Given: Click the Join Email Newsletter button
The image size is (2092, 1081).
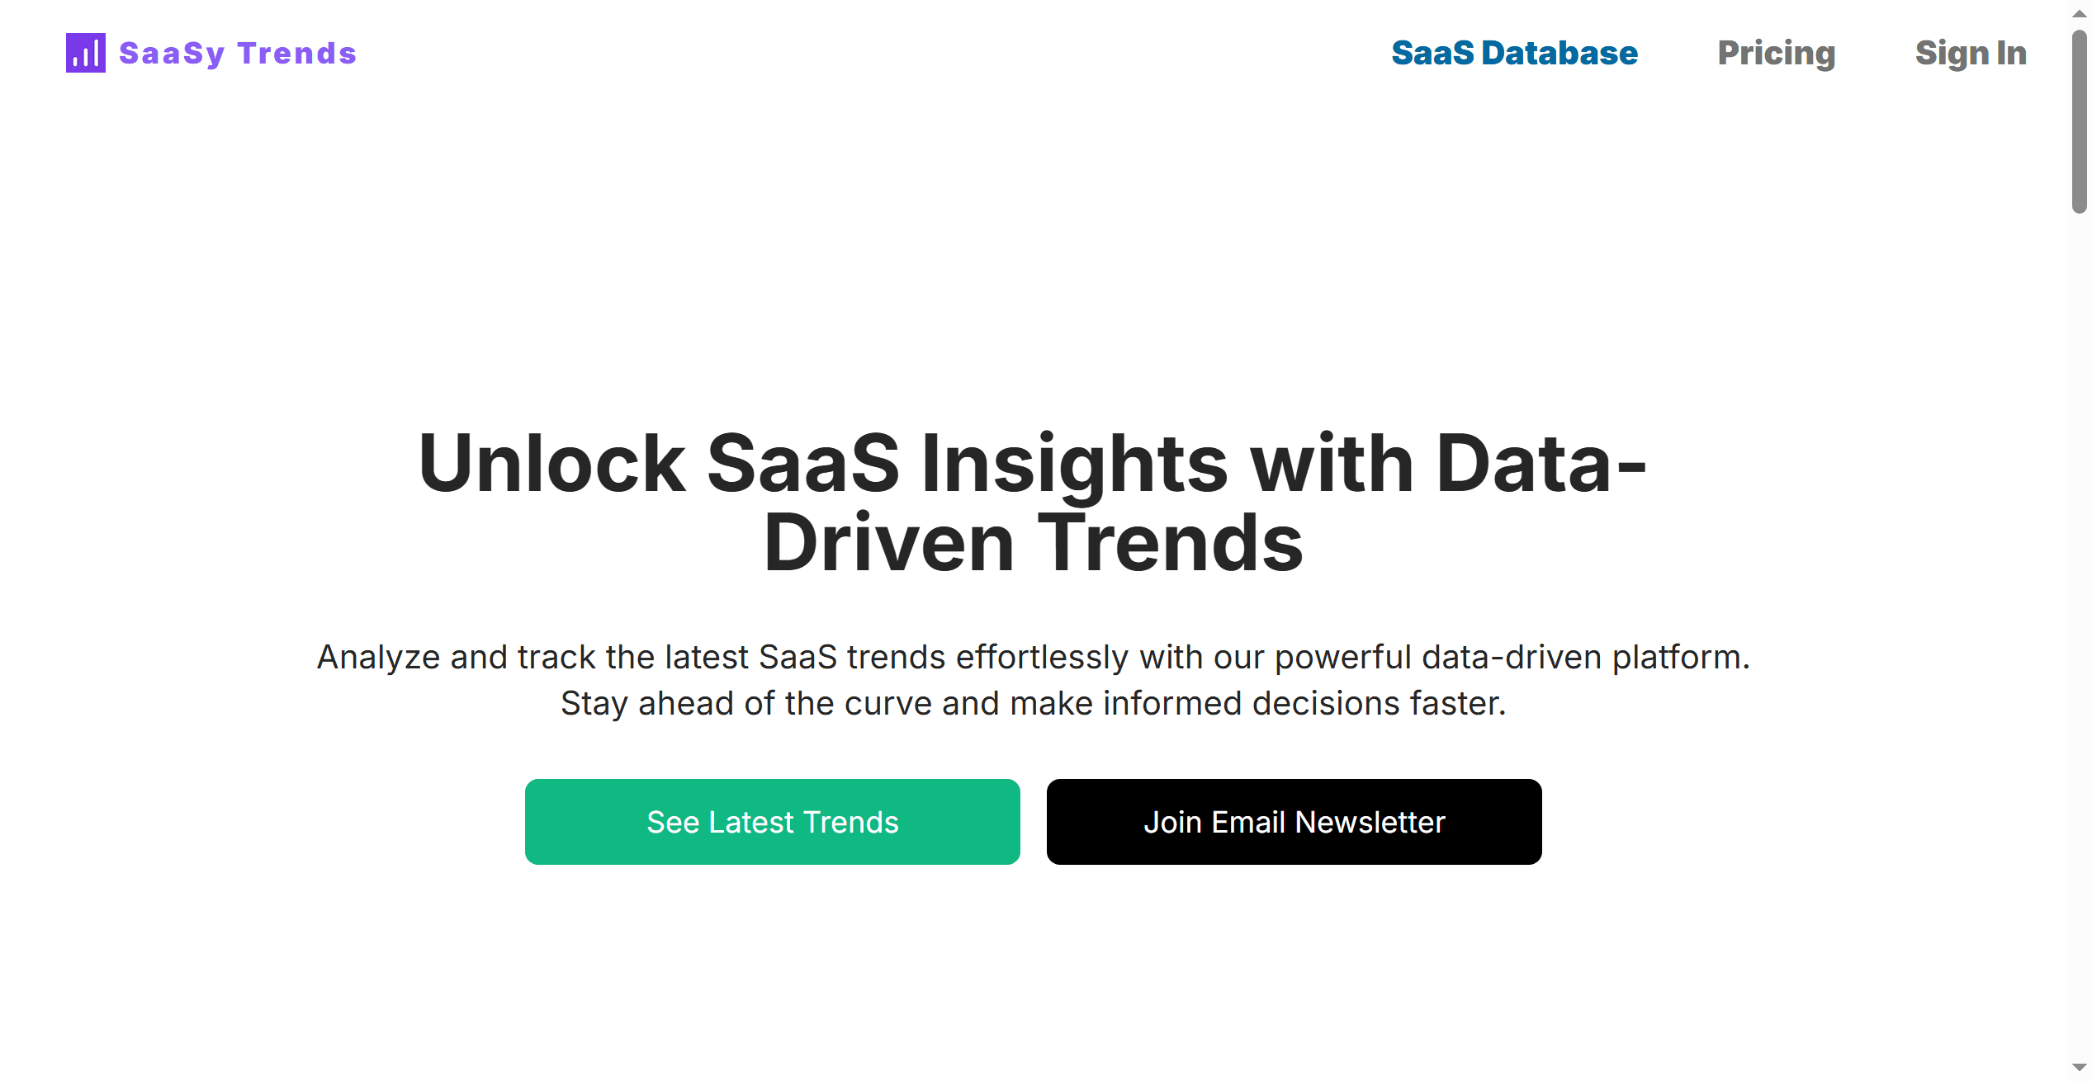Looking at the screenshot, I should [x=1294, y=822].
